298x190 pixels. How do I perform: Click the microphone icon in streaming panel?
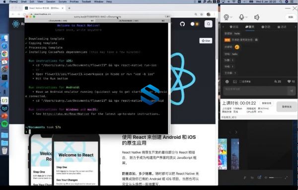241,17
